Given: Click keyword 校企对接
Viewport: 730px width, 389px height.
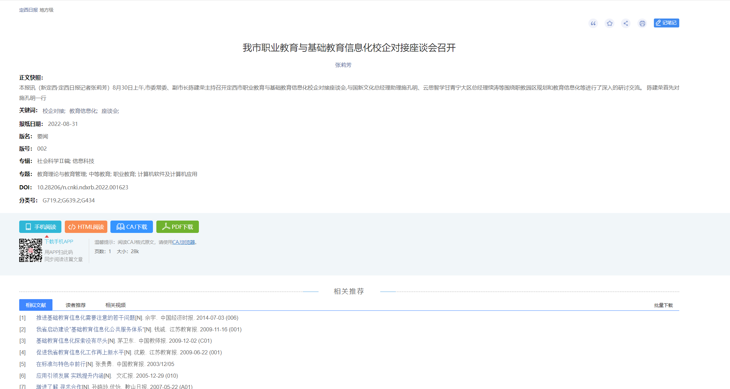Looking at the screenshot, I should click(53, 111).
